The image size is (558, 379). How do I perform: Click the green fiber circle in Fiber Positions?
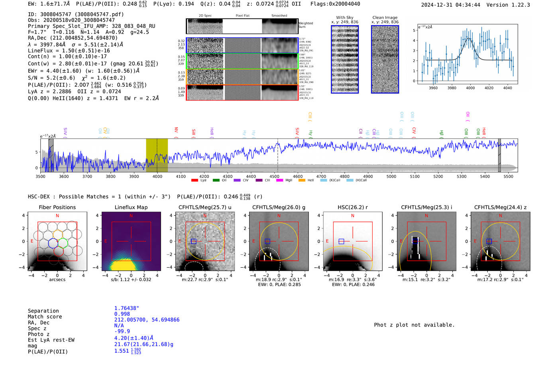63,243
